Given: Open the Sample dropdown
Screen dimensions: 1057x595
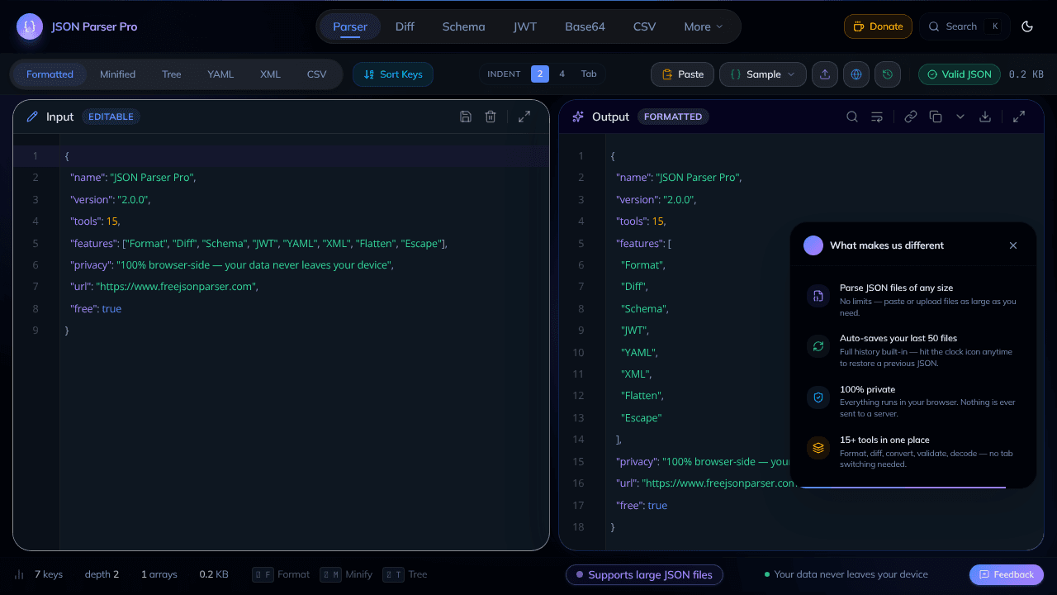Looking at the screenshot, I should [763, 74].
